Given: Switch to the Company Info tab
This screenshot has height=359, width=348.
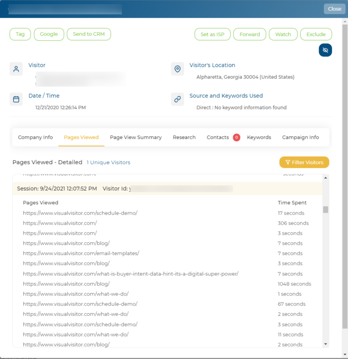Looking at the screenshot, I should pyautogui.click(x=35, y=137).
